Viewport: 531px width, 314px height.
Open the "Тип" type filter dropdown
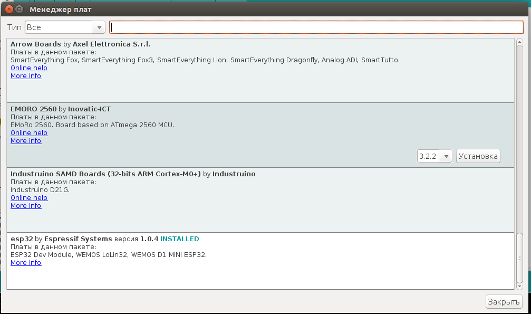[x=65, y=27]
